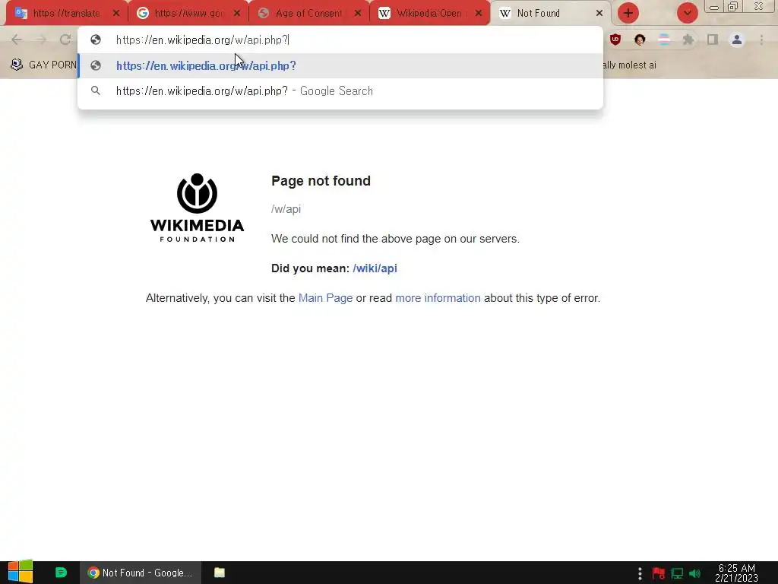Click the red new tab plus button

[x=628, y=13]
